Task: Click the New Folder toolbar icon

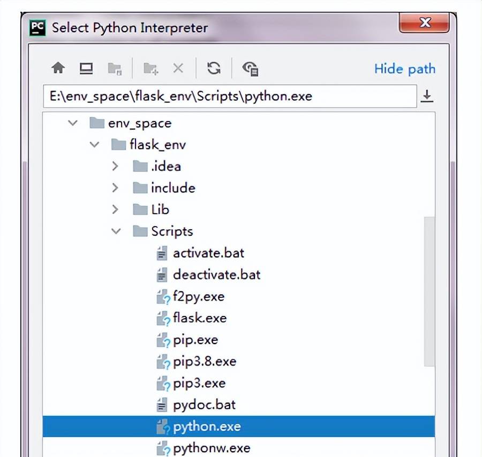Action: tap(150, 68)
